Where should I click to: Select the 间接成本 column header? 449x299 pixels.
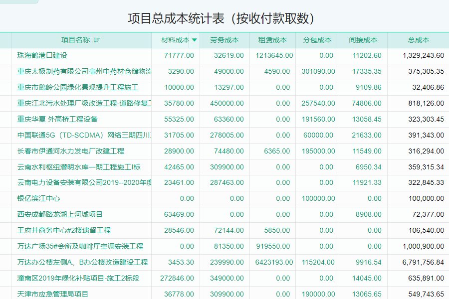pyautogui.click(x=363, y=40)
